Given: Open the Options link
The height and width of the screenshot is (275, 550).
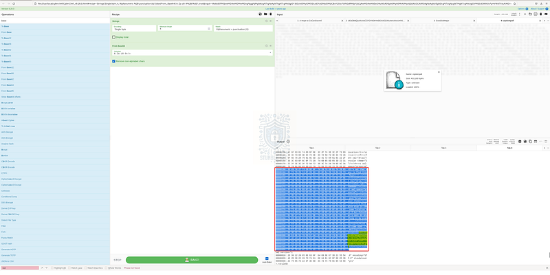Looking at the screenshot, I should click(521, 8).
